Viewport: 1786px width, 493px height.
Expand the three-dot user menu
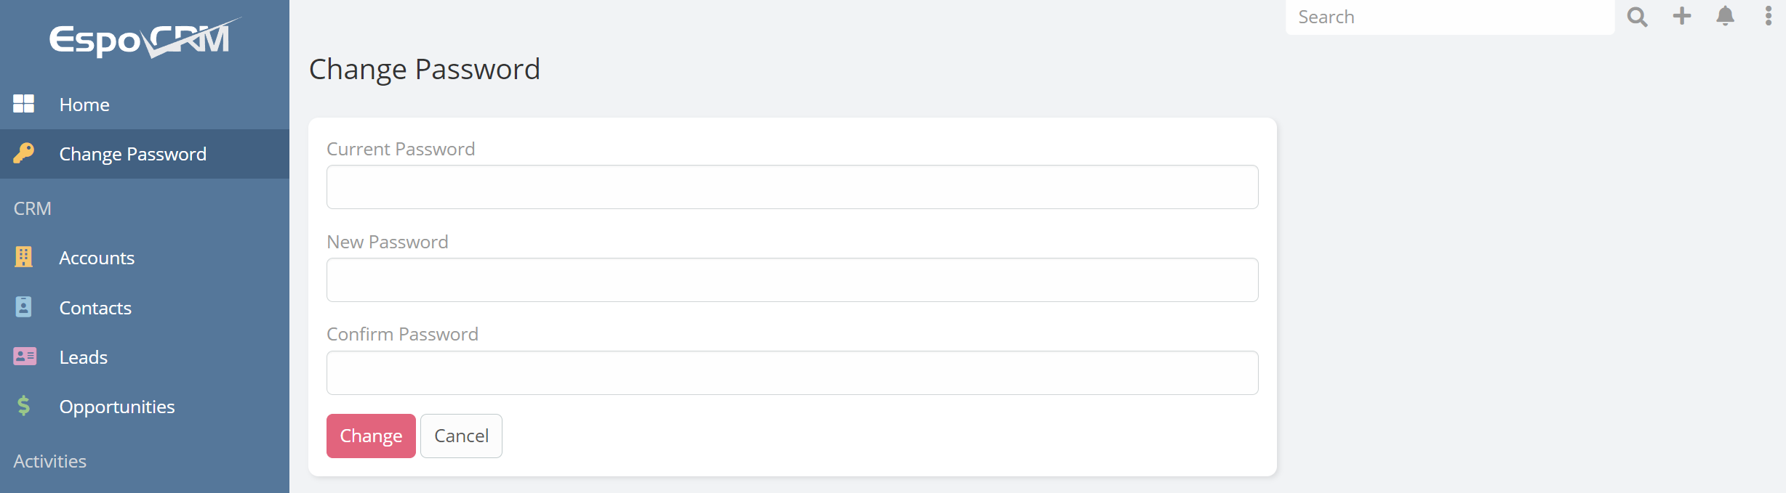click(1768, 16)
